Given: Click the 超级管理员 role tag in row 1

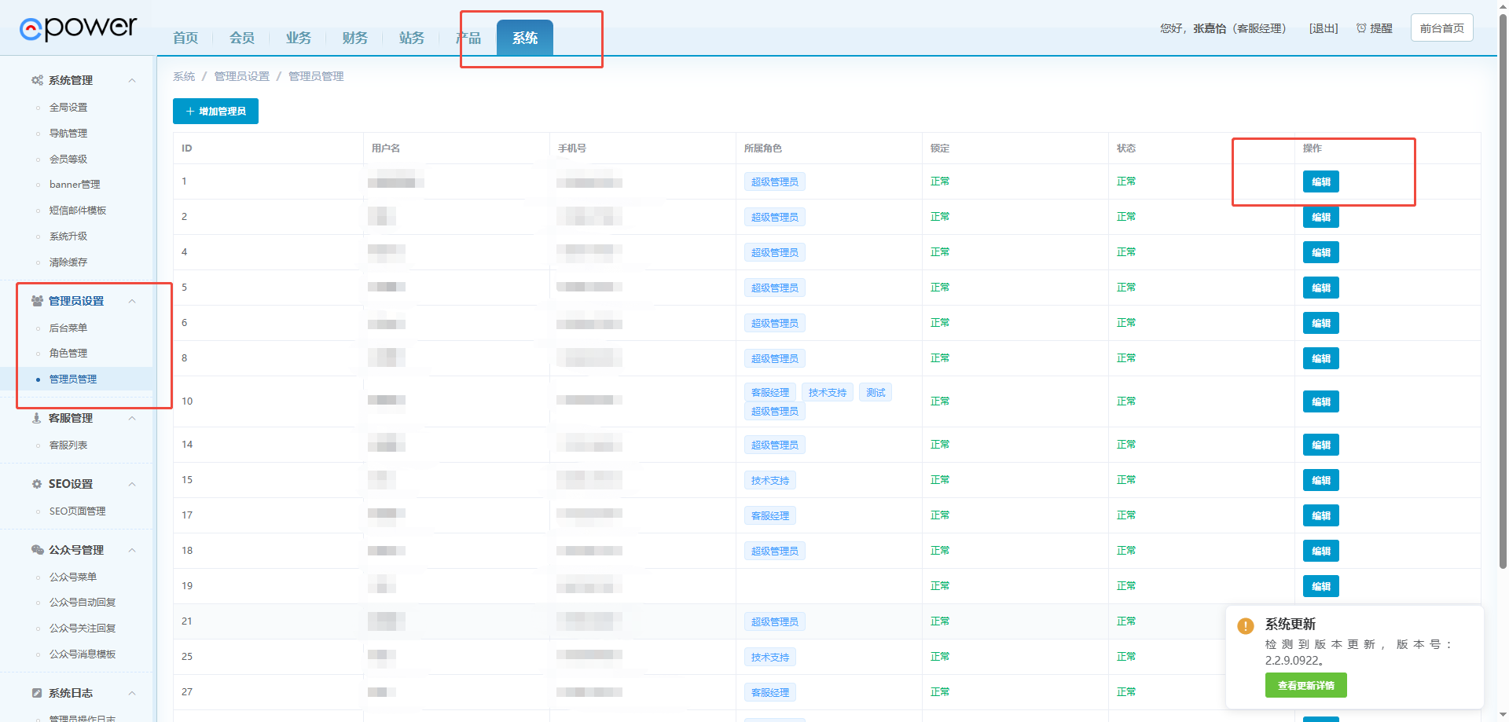Looking at the screenshot, I should click(775, 181).
